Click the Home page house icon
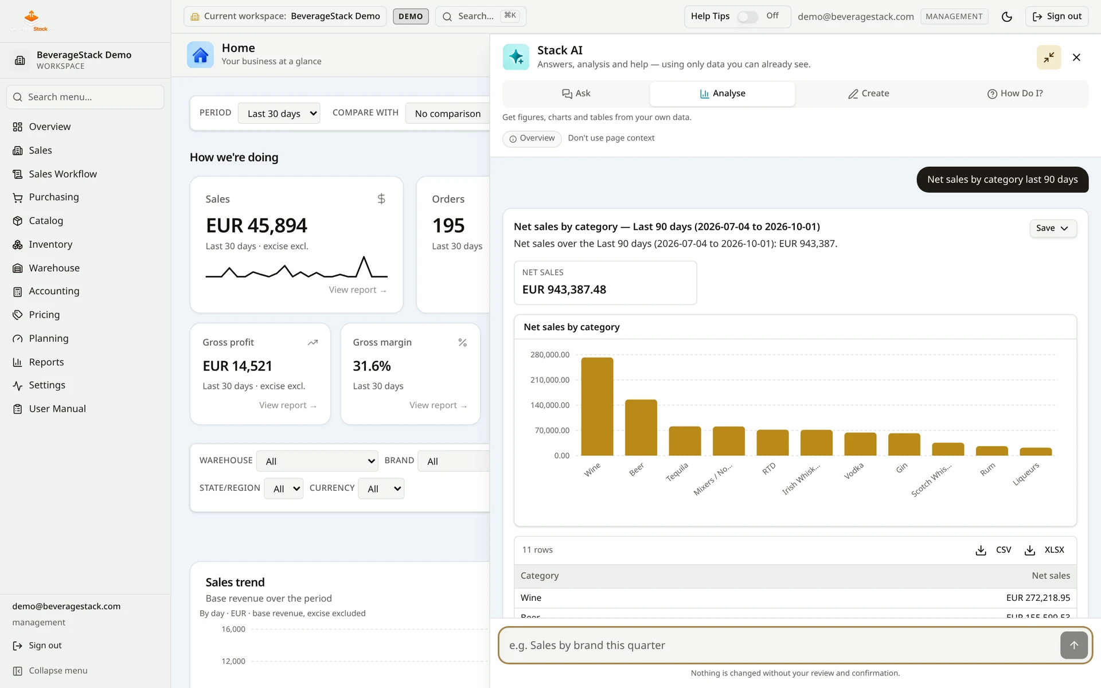The image size is (1101, 688). tap(200, 55)
